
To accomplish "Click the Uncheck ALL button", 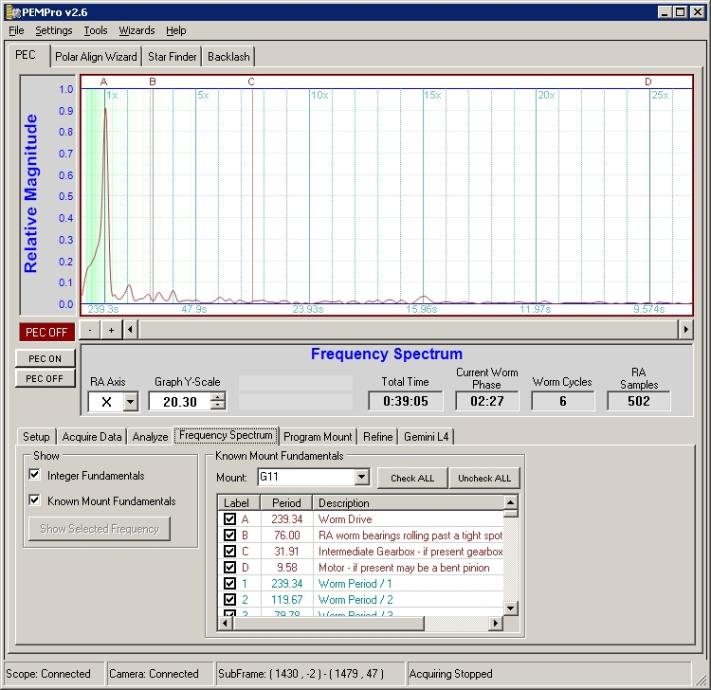I will tap(484, 478).
